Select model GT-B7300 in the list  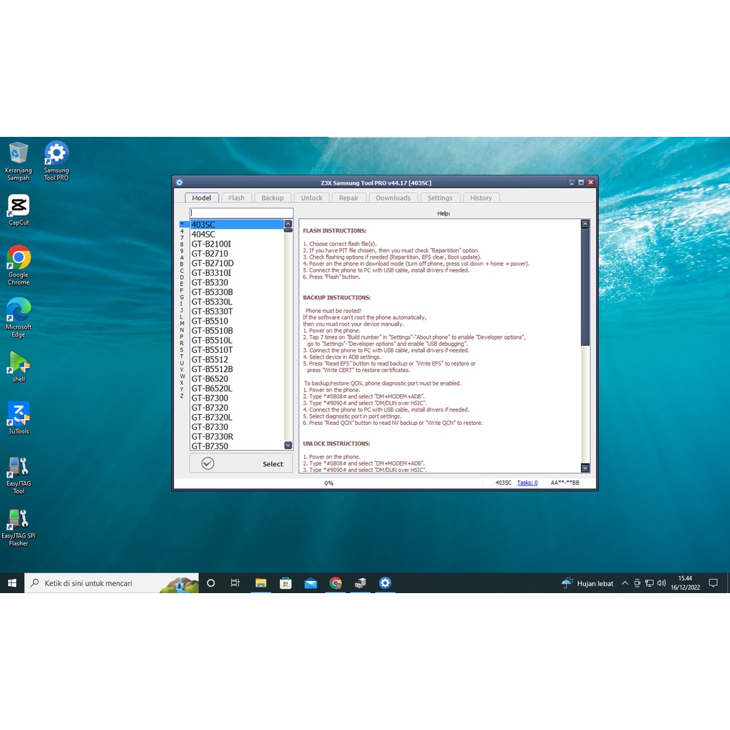tap(237, 398)
